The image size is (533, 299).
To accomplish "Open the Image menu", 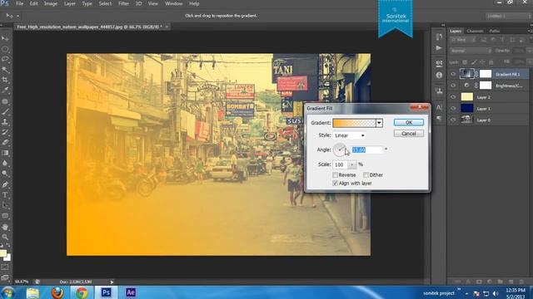I will click(x=51, y=3).
